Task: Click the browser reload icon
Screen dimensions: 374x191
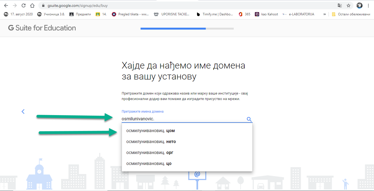Action: point(24,5)
